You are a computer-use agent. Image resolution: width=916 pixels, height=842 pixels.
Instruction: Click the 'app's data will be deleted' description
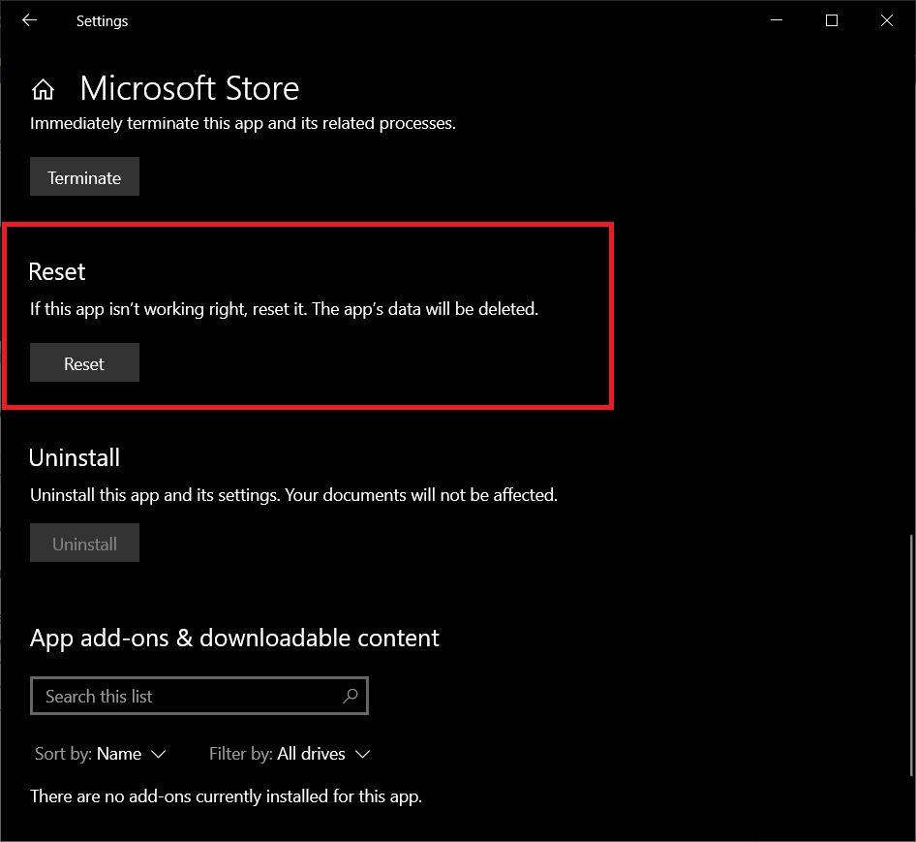pos(284,309)
